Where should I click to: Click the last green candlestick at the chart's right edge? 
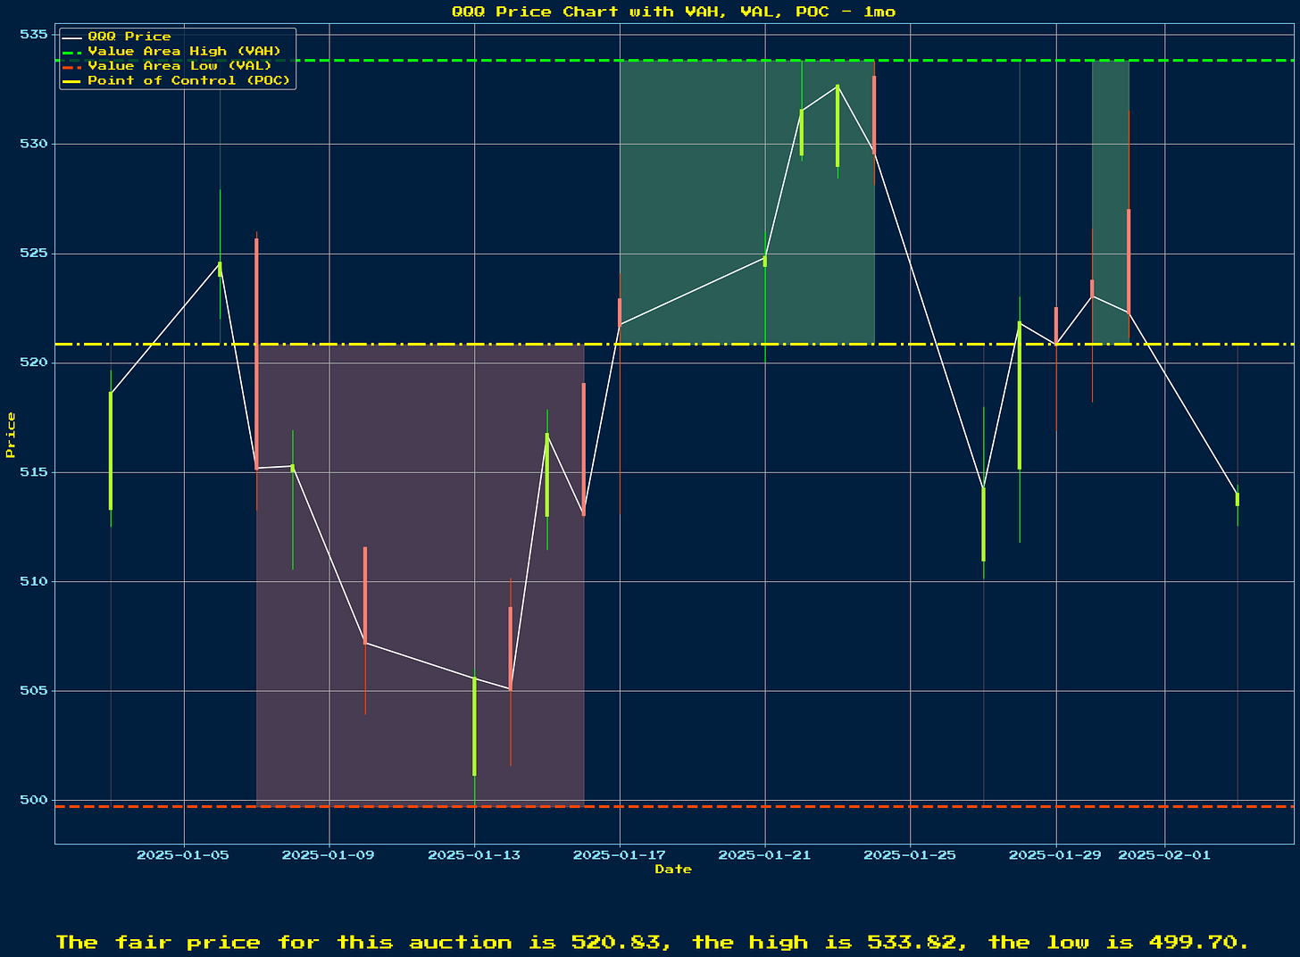pyautogui.click(x=1237, y=499)
